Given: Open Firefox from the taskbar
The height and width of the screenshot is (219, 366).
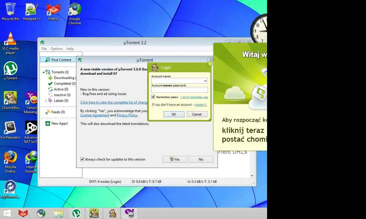Looking at the screenshot, I should [x=23, y=213].
